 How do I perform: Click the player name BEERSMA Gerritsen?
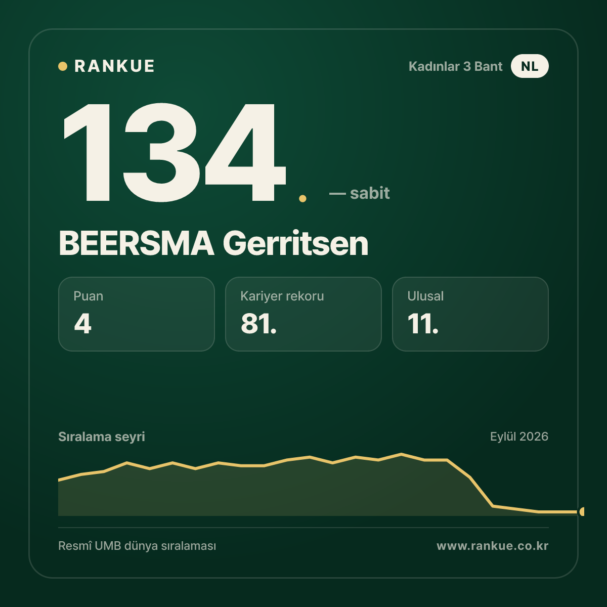click(213, 243)
